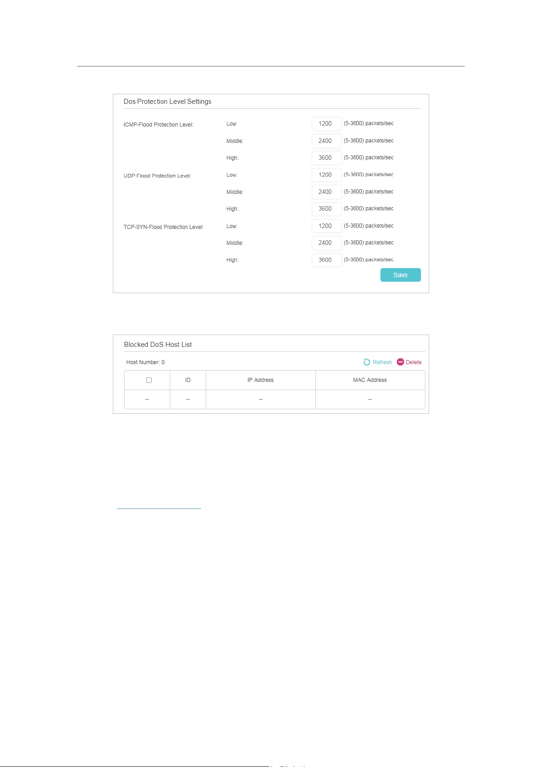Edit UDP-Flood Middle packets field
542x767 pixels.
pos(327,192)
